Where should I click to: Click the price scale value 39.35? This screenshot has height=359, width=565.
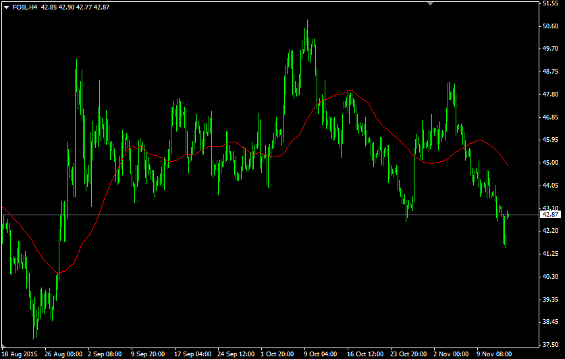pyautogui.click(x=551, y=300)
